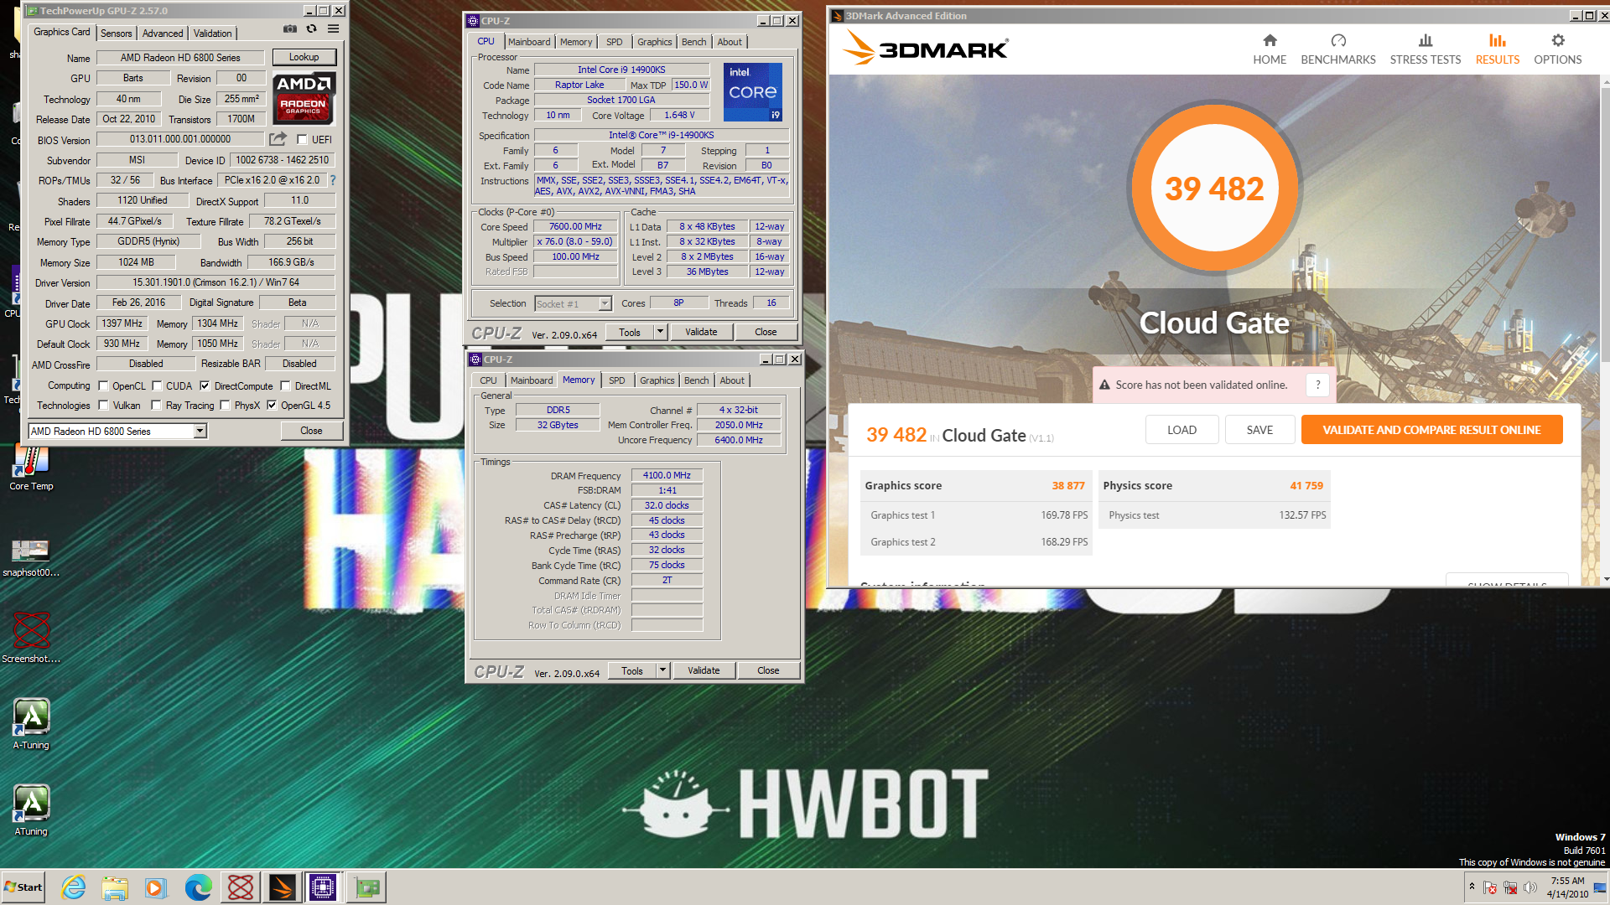Screen dimensions: 1610x905
Task: Click the AMD Radeon Graphics logo
Action: point(304,98)
